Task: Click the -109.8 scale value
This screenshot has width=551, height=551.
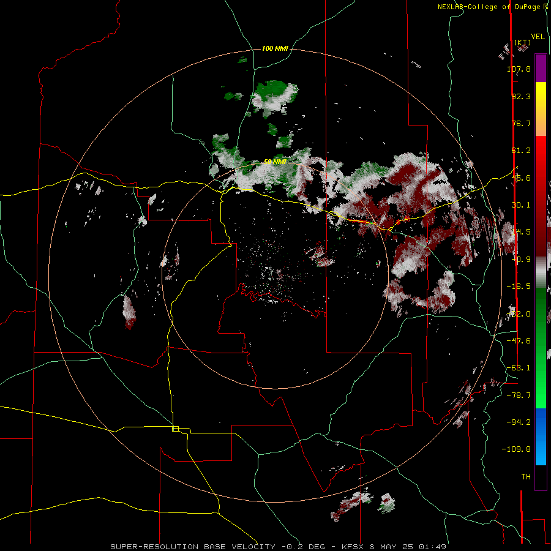Action: click(516, 449)
